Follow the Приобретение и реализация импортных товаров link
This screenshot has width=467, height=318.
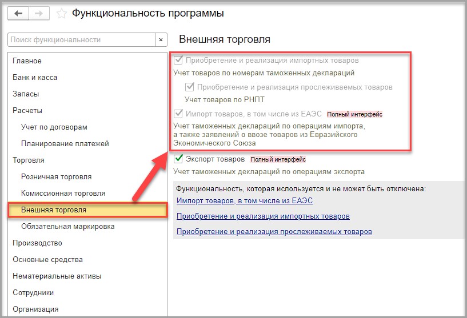(263, 216)
